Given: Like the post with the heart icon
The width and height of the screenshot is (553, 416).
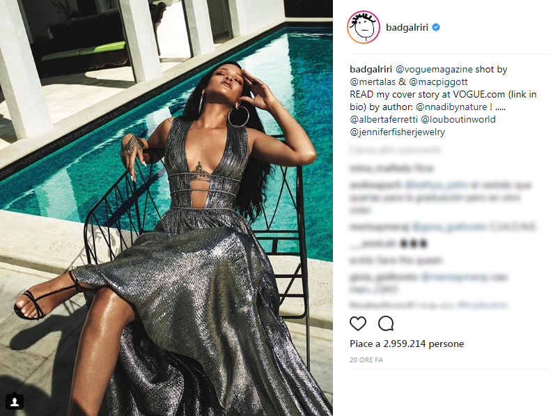Looking at the screenshot, I should pyautogui.click(x=357, y=323).
